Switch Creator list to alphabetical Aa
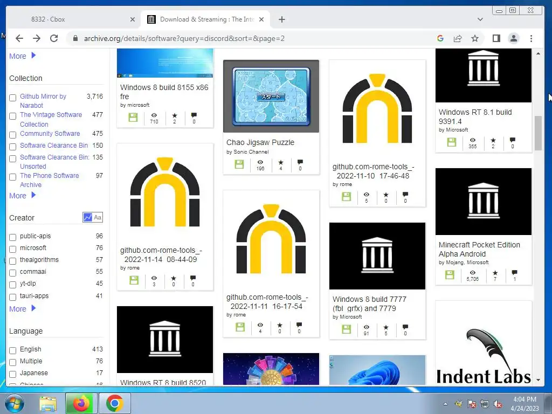Image resolution: width=552 pixels, height=414 pixels. pos(98,218)
